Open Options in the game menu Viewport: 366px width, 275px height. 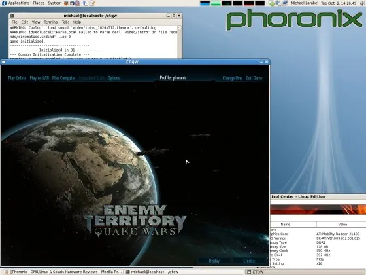(114, 78)
